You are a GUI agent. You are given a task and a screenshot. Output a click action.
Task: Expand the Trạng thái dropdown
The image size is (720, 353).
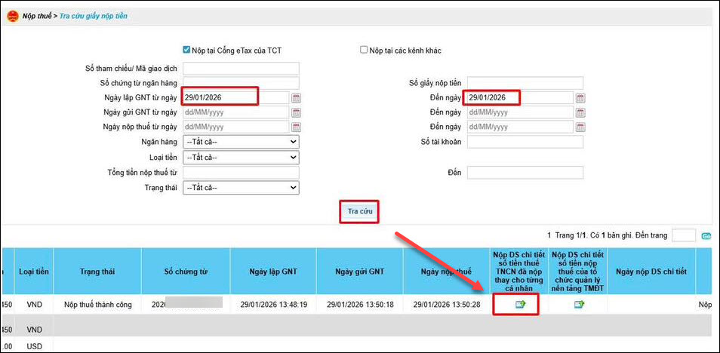coord(241,188)
